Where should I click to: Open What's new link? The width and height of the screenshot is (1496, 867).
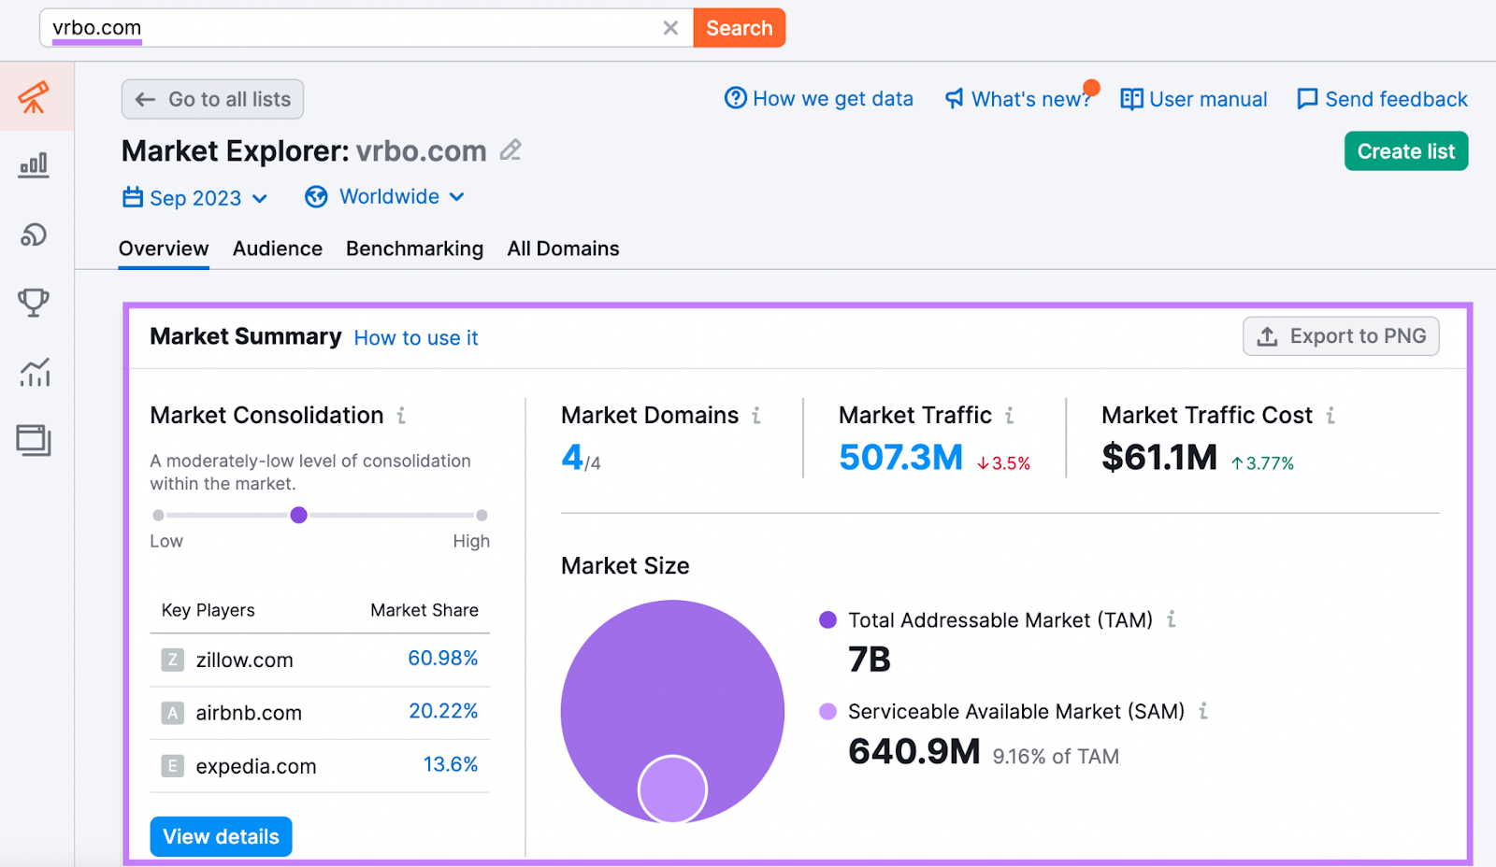click(x=1018, y=98)
